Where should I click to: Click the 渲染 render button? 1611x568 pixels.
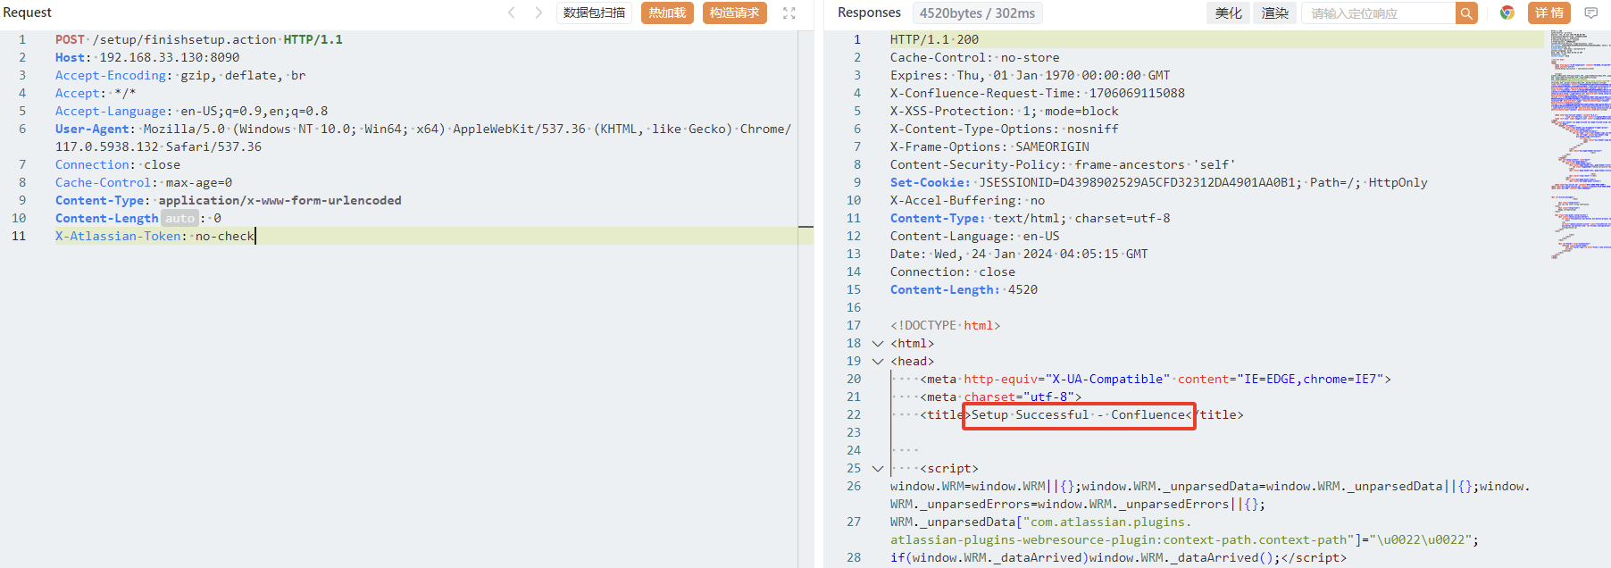click(x=1274, y=13)
